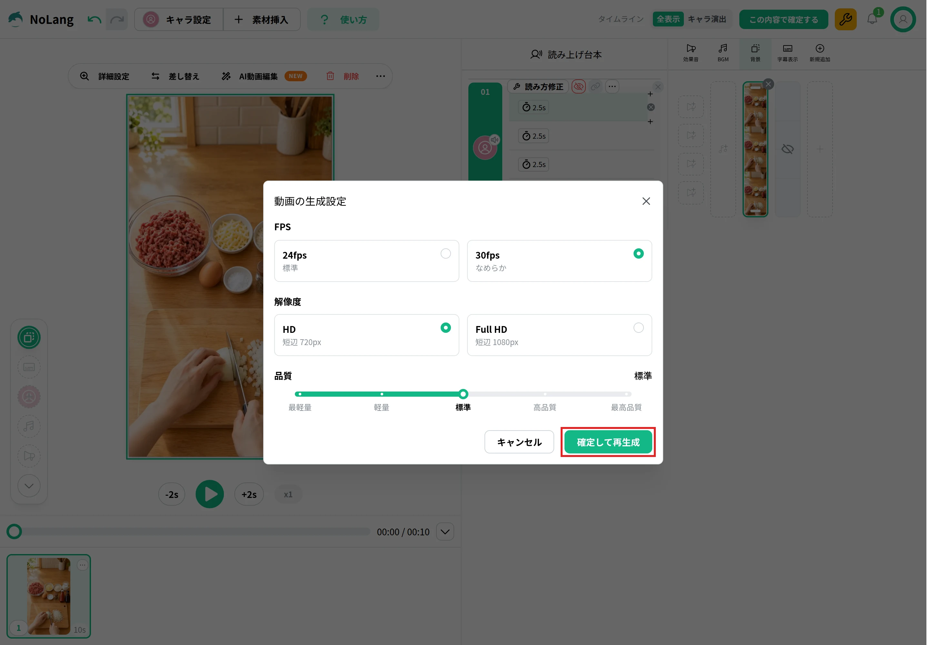Select the 効果音 sound effect tab

click(x=691, y=53)
